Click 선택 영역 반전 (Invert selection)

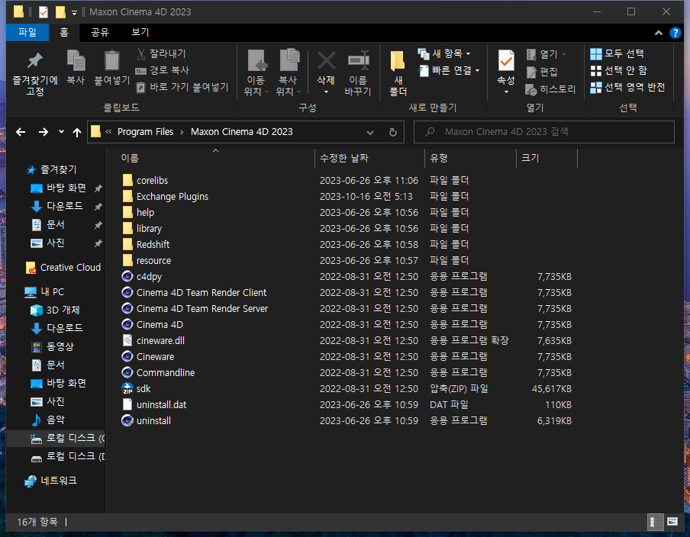tap(627, 87)
